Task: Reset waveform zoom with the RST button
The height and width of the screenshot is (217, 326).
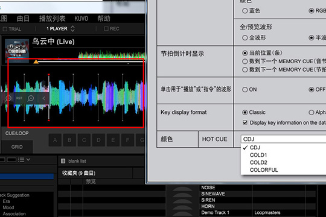Action: tap(19, 98)
